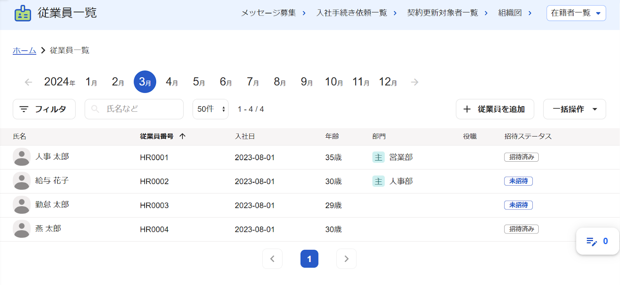Click 従業員を追加 button

[x=495, y=109]
